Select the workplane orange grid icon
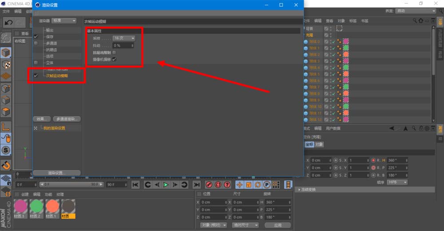The height and width of the screenshot is (231, 444). pyautogui.click(x=6, y=76)
